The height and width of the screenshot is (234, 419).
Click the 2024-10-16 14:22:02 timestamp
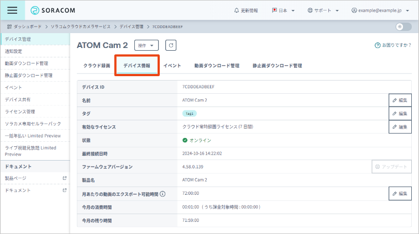pyautogui.click(x=202, y=153)
